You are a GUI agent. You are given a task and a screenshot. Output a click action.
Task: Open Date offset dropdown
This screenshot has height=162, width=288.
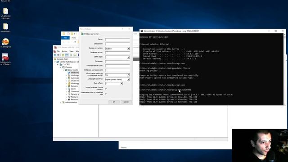pos(121,84)
